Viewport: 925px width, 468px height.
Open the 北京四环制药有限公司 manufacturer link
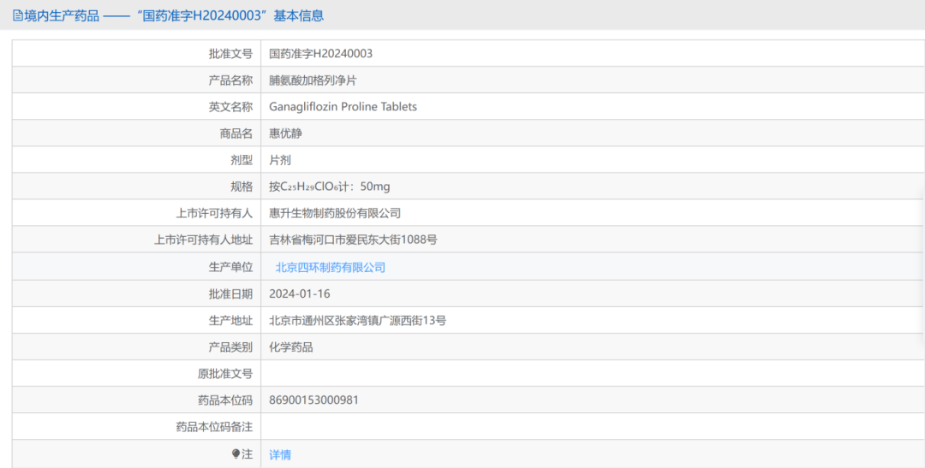point(331,267)
